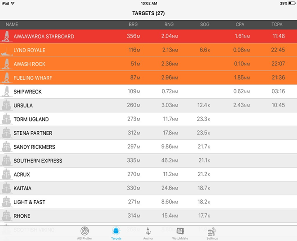Screen dimensions: 297x241
Task: Switch to the Targets tab
Action: 116,233
